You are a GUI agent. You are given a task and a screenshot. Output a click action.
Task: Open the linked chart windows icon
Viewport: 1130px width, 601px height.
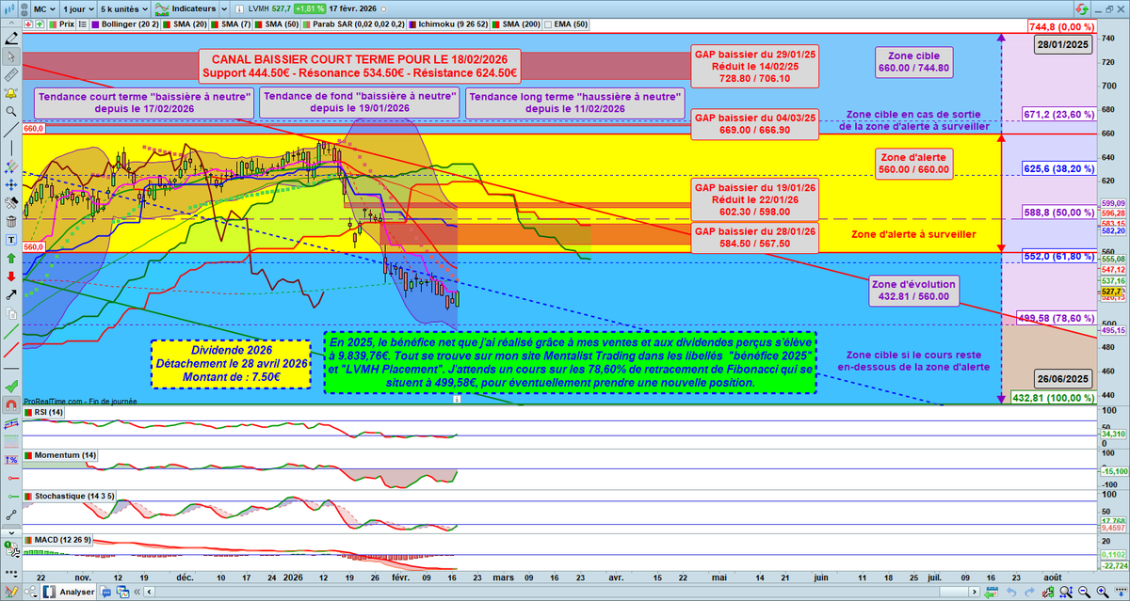tap(122, 592)
